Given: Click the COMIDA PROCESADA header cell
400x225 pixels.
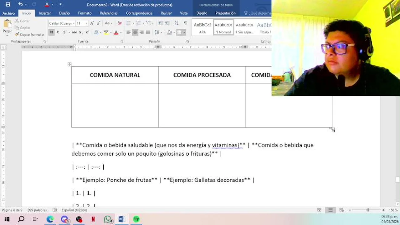Looking at the screenshot, I should 202,75.
